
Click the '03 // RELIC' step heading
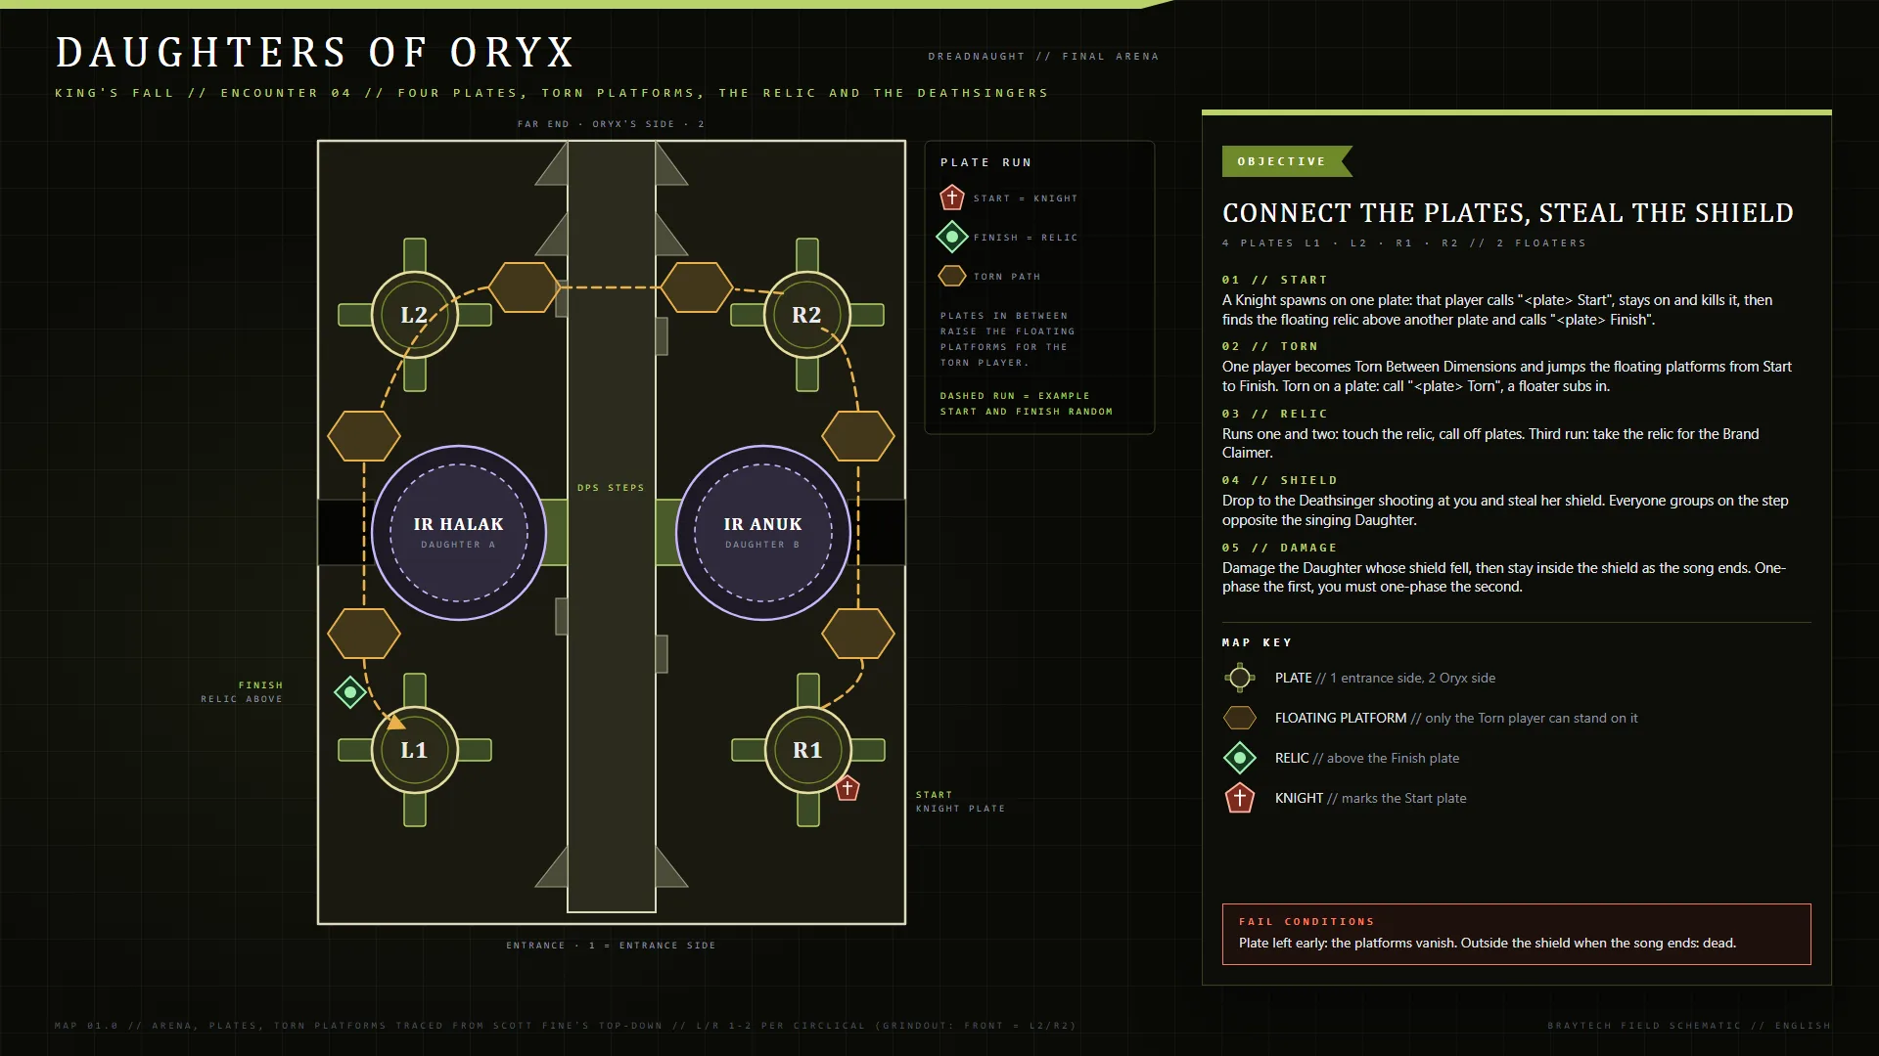coord(1274,414)
